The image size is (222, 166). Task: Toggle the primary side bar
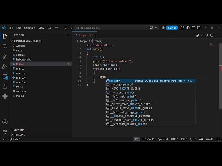click(188, 28)
